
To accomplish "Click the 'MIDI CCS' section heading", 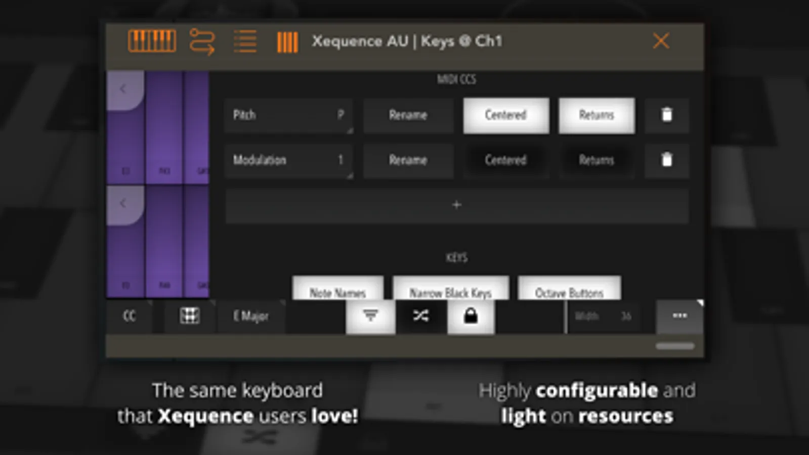I will coord(456,79).
